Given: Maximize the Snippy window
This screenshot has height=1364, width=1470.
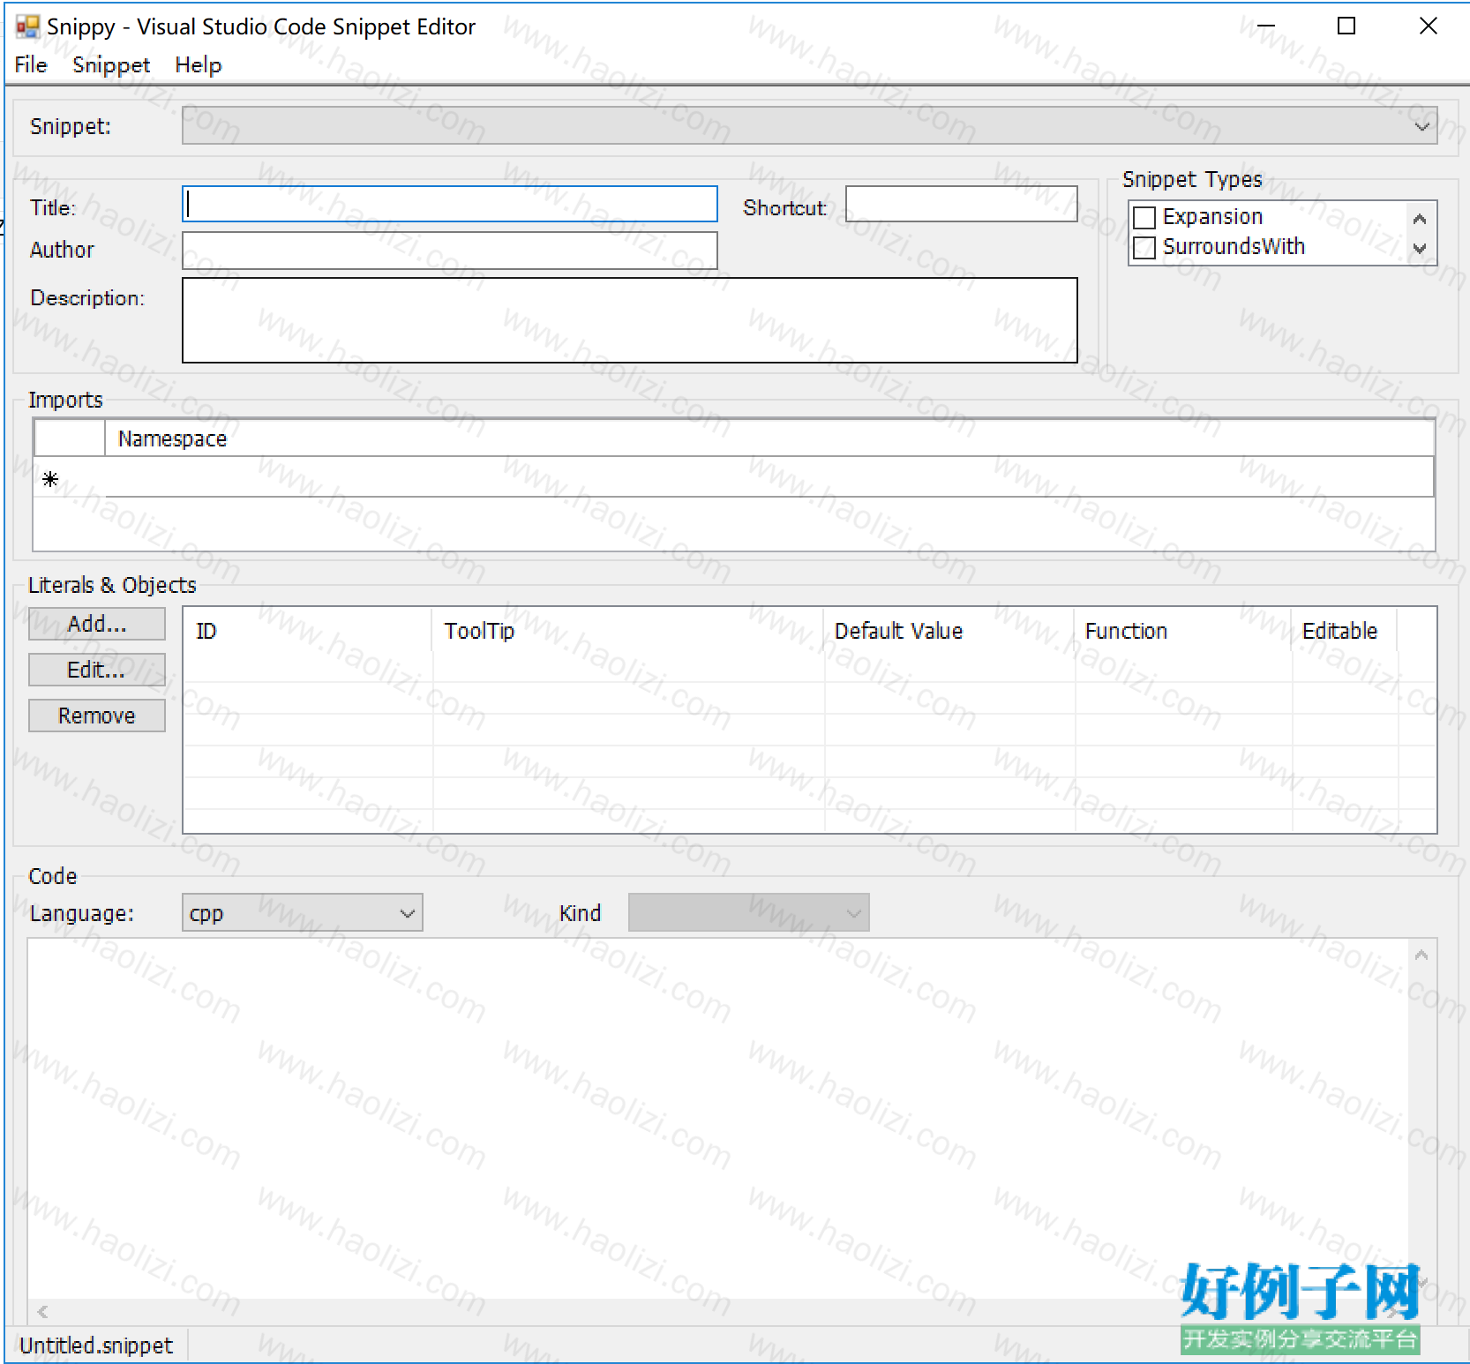Looking at the screenshot, I should pos(1346,26).
